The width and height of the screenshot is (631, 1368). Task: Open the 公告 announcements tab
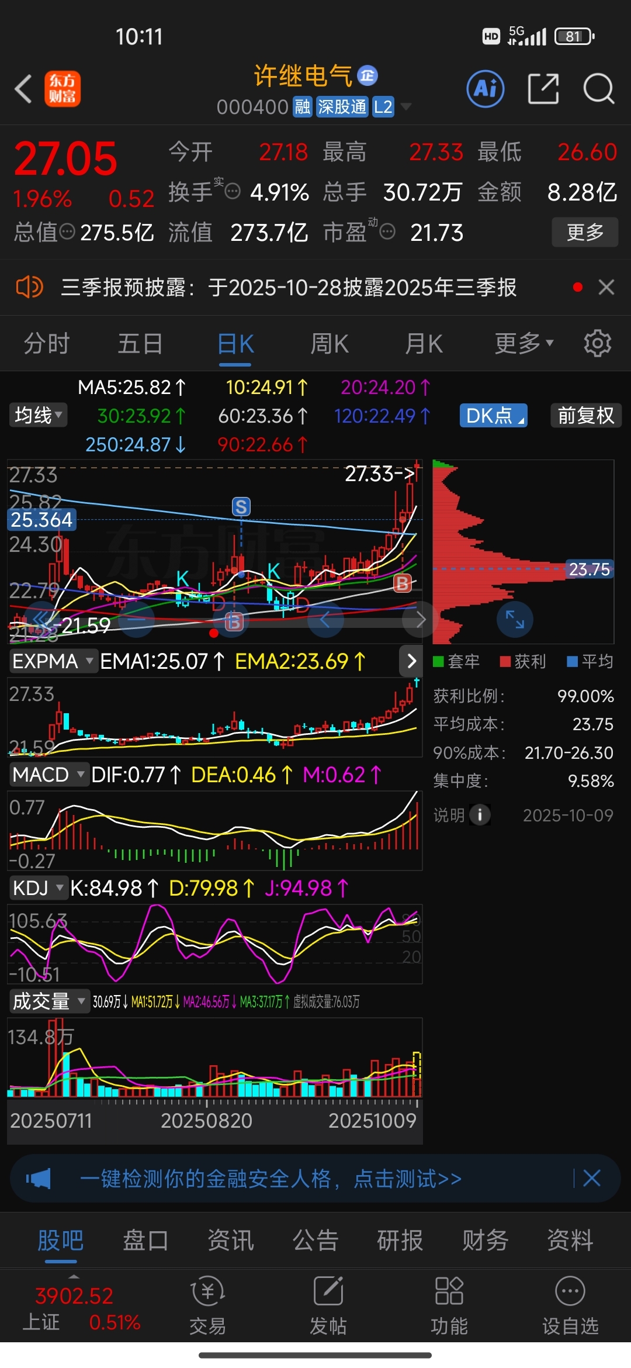pyautogui.click(x=315, y=1239)
